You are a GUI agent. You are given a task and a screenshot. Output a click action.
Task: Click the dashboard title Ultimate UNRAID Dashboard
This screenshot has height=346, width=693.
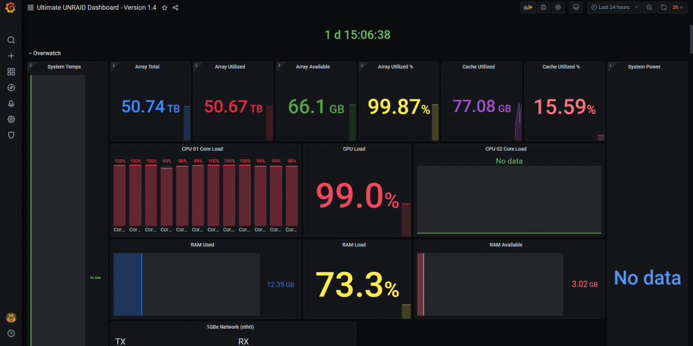pyautogui.click(x=96, y=8)
